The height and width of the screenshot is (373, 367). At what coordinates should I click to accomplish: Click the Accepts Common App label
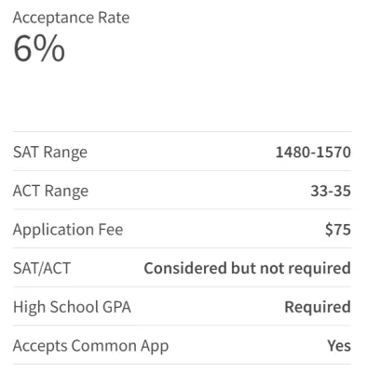tap(91, 346)
